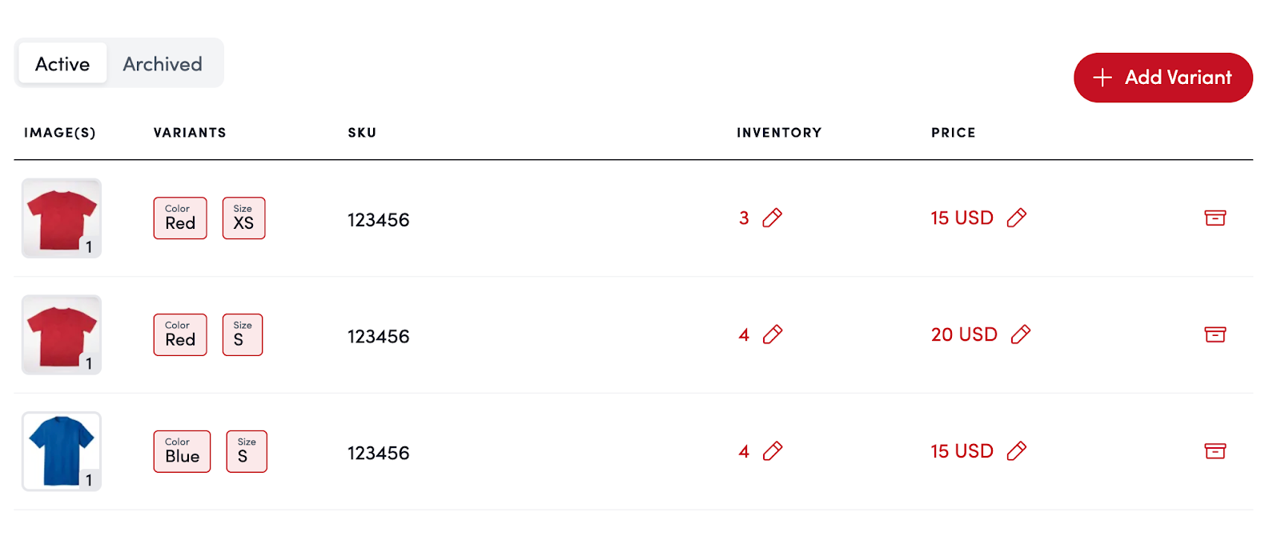Archive the Red XS variant
This screenshot has width=1281, height=548.
pyautogui.click(x=1215, y=218)
